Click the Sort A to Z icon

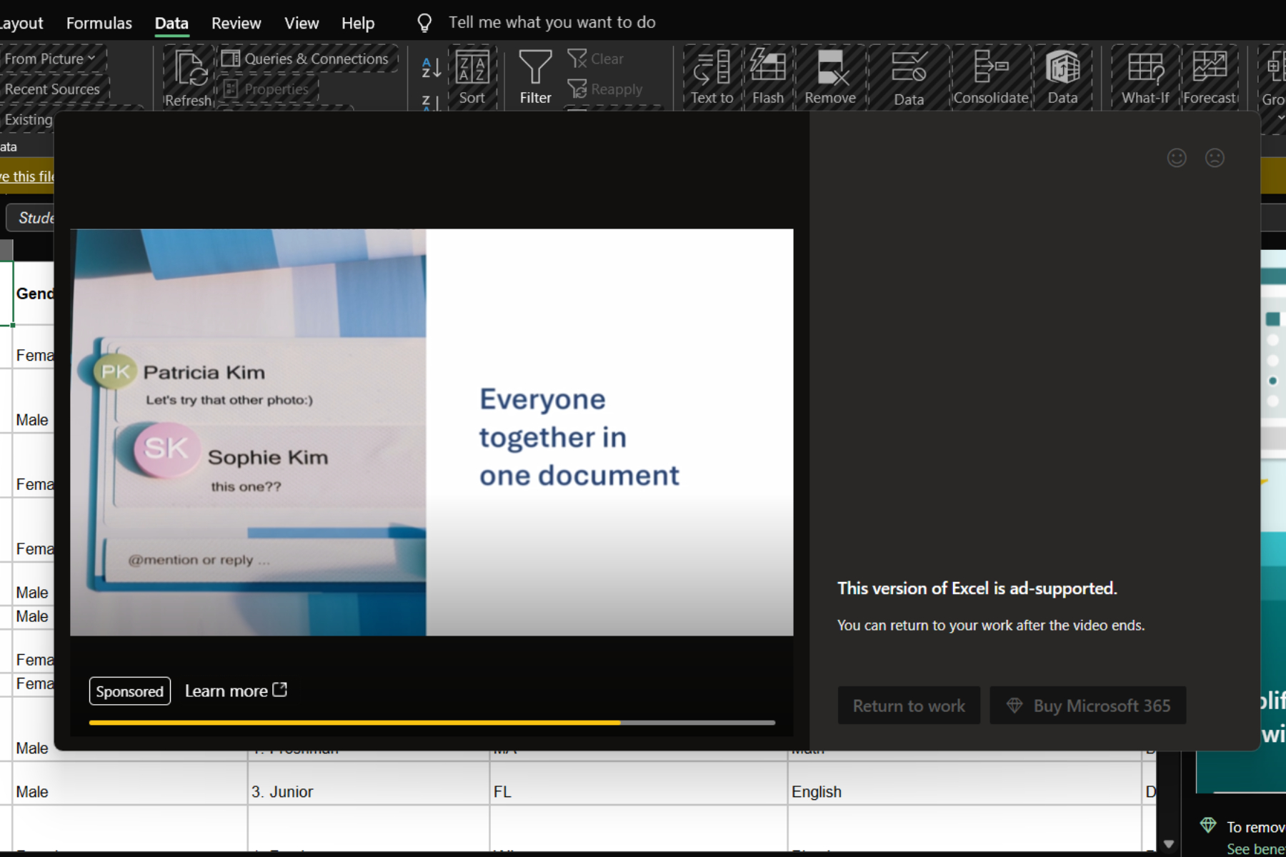pyautogui.click(x=431, y=68)
